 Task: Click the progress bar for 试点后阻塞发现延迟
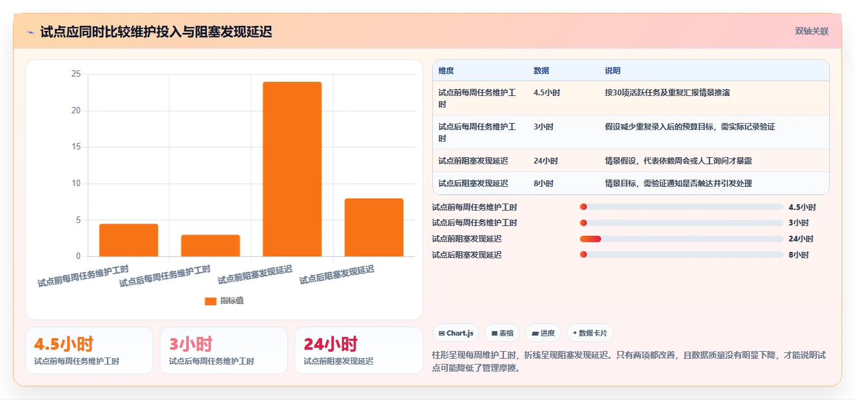(682, 254)
